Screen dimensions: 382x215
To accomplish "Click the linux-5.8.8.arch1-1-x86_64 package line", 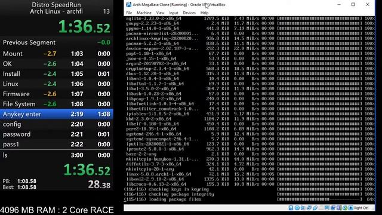I will point(250,174).
